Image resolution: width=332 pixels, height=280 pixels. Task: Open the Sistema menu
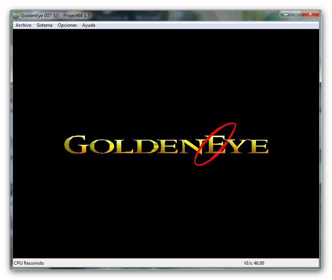click(x=44, y=25)
